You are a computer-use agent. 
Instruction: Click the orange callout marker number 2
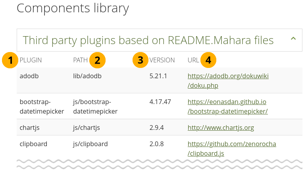[97, 60]
